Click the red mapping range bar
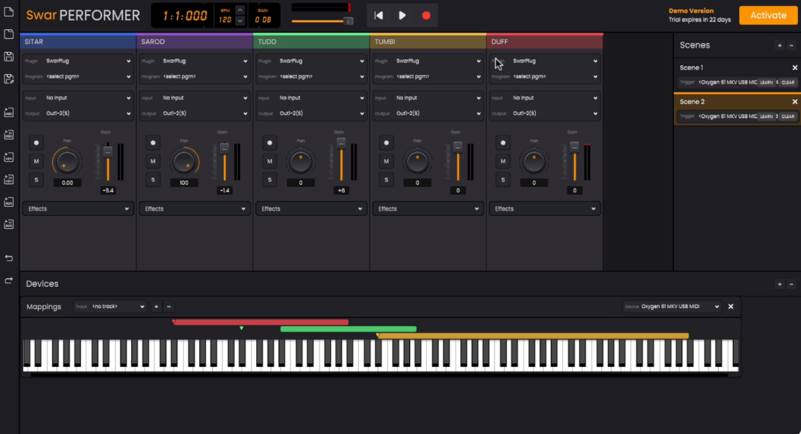801x434 pixels. click(261, 322)
